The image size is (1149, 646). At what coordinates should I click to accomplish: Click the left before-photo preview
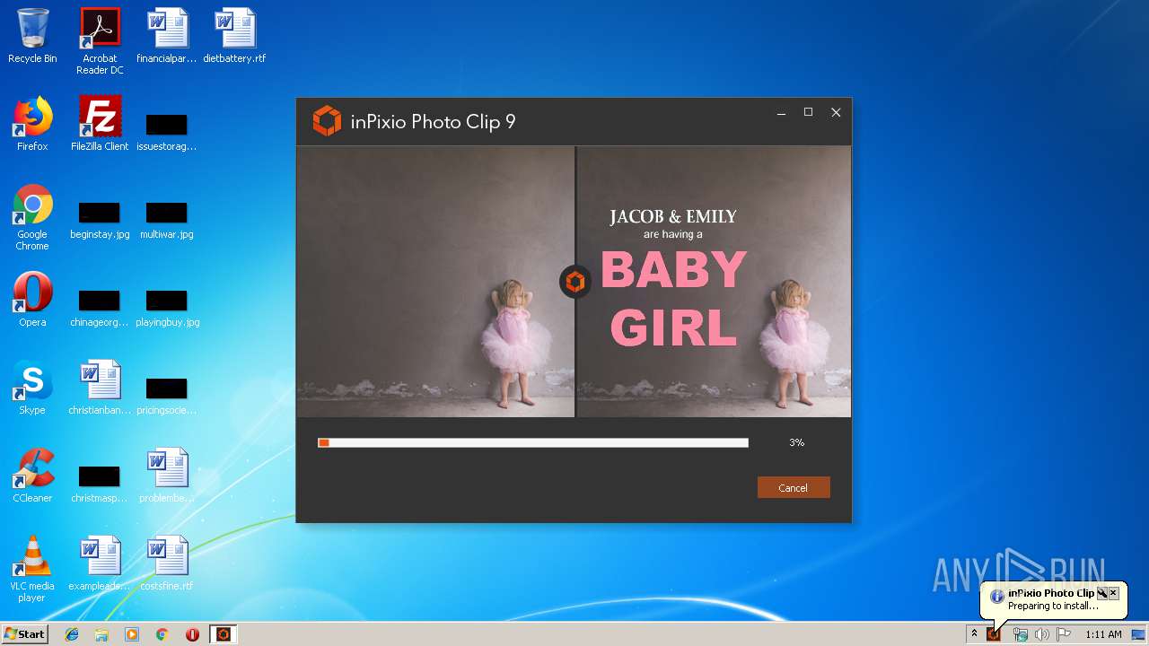(x=435, y=282)
